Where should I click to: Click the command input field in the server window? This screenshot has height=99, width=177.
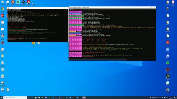(x=98, y=60)
